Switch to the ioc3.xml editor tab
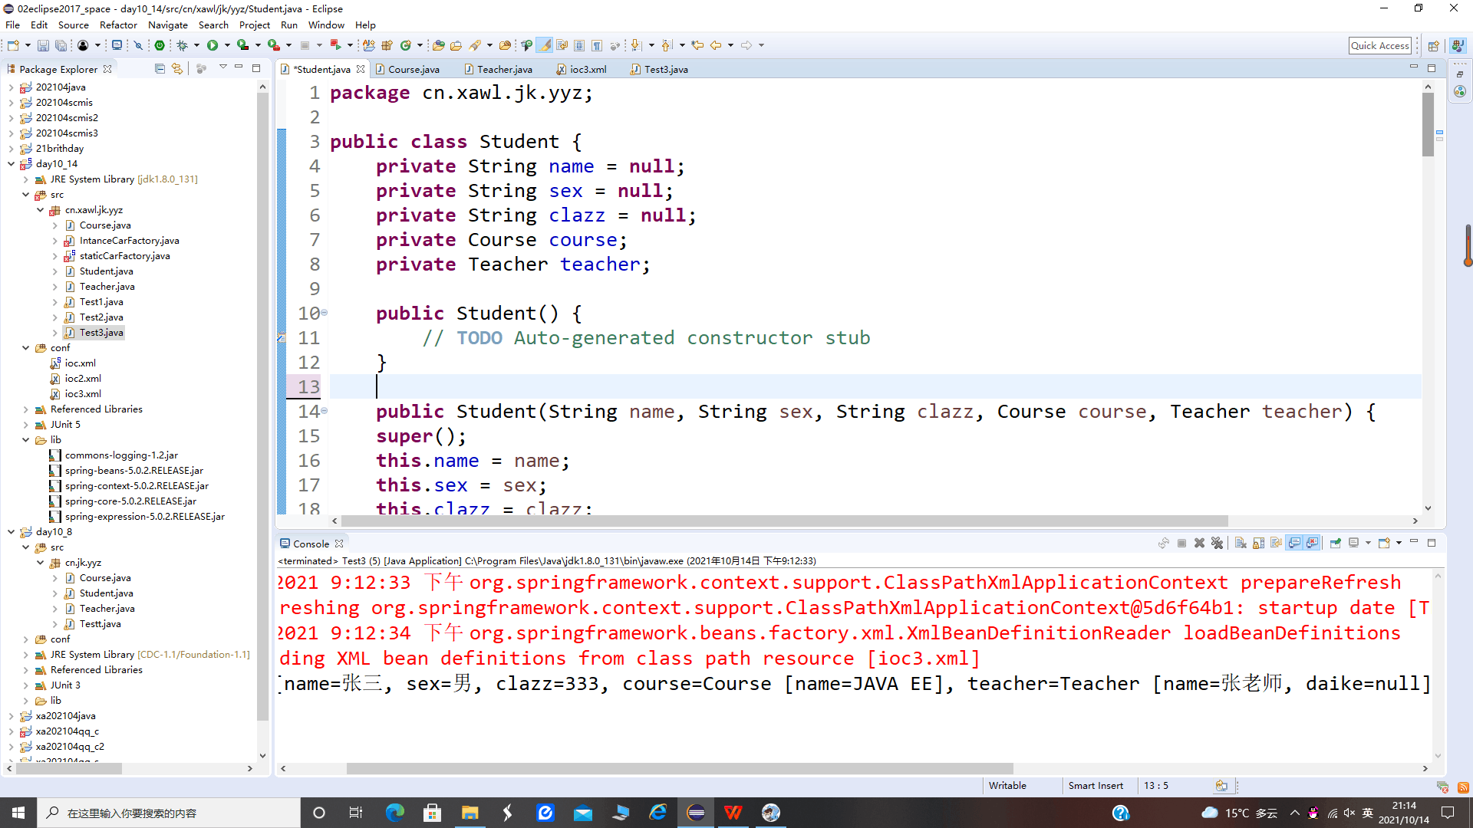The width and height of the screenshot is (1473, 828). [588, 69]
